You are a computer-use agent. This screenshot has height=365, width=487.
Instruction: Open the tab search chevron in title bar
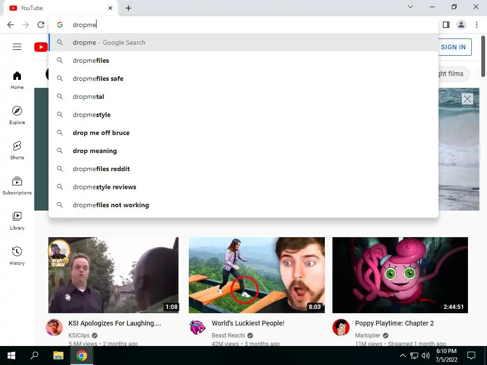click(x=410, y=7)
